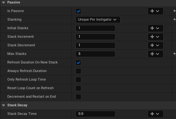This screenshot has width=176, height=119.
Task: Uncheck Refresh Duration On New Stack
Action: click(x=78, y=63)
